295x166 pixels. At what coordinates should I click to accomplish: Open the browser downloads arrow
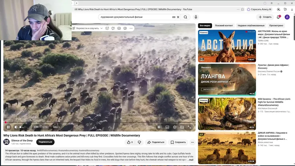pos(292,9)
